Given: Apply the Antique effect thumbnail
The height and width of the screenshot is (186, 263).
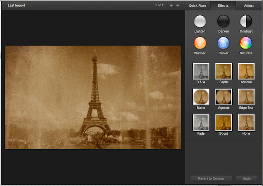Looking at the screenshot, I should click(x=246, y=71).
